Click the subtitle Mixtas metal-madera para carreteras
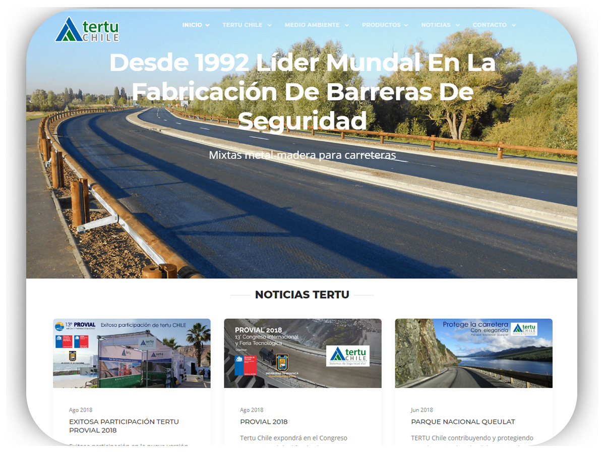The height and width of the screenshot is (454, 605). (x=302, y=155)
